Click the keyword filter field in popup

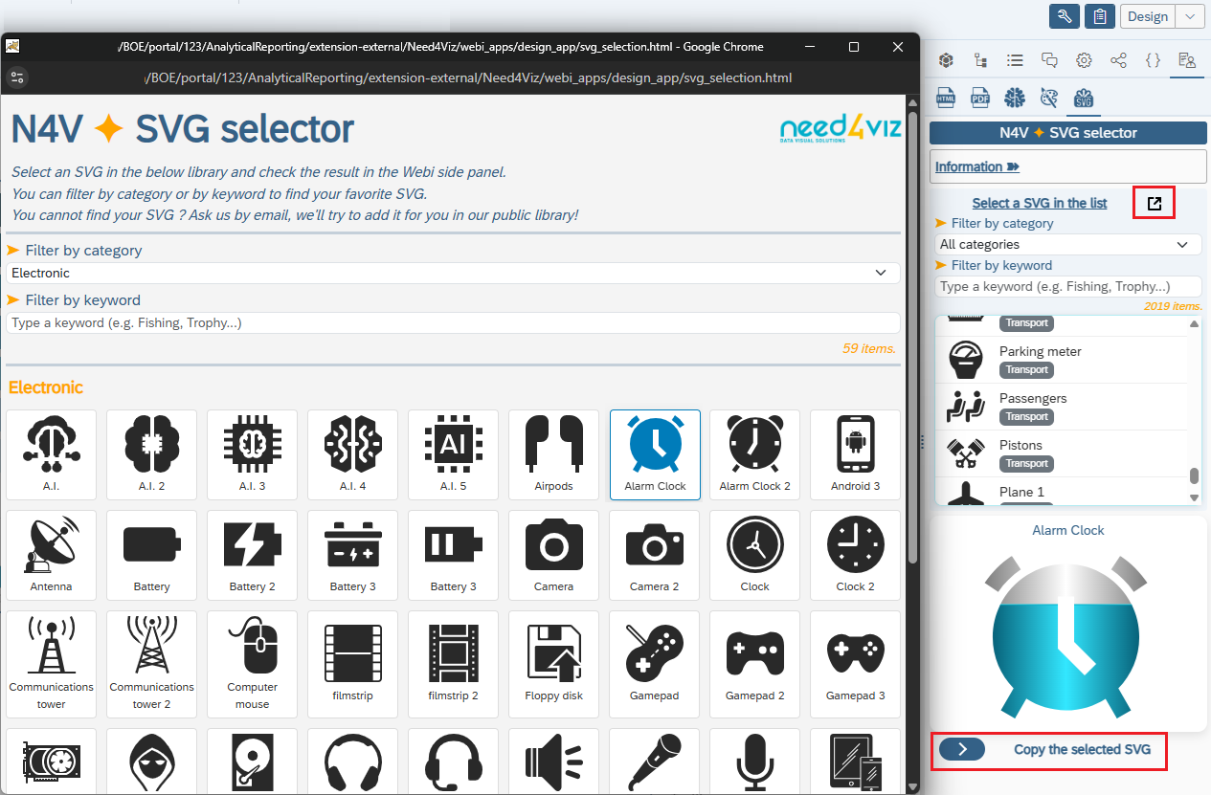point(453,323)
